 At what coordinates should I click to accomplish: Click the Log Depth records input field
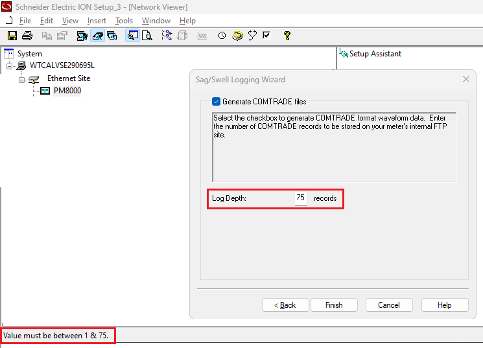(x=301, y=198)
